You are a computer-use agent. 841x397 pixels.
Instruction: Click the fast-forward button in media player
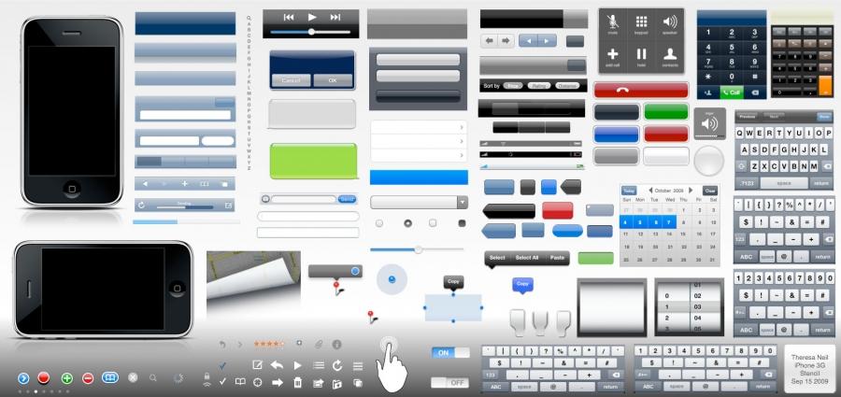click(x=335, y=17)
